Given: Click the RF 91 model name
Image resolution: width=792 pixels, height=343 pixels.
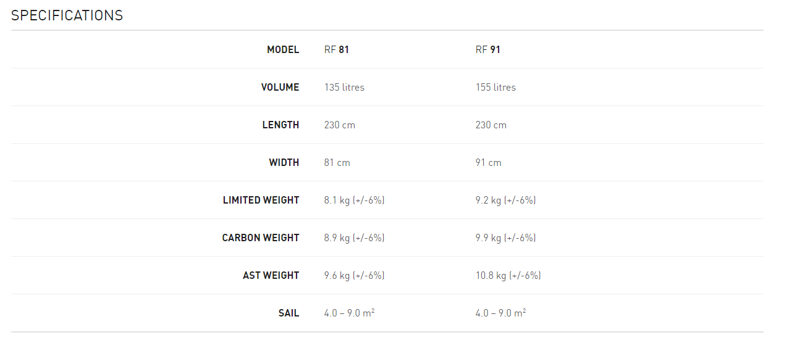Looking at the screenshot, I should coord(488,49).
